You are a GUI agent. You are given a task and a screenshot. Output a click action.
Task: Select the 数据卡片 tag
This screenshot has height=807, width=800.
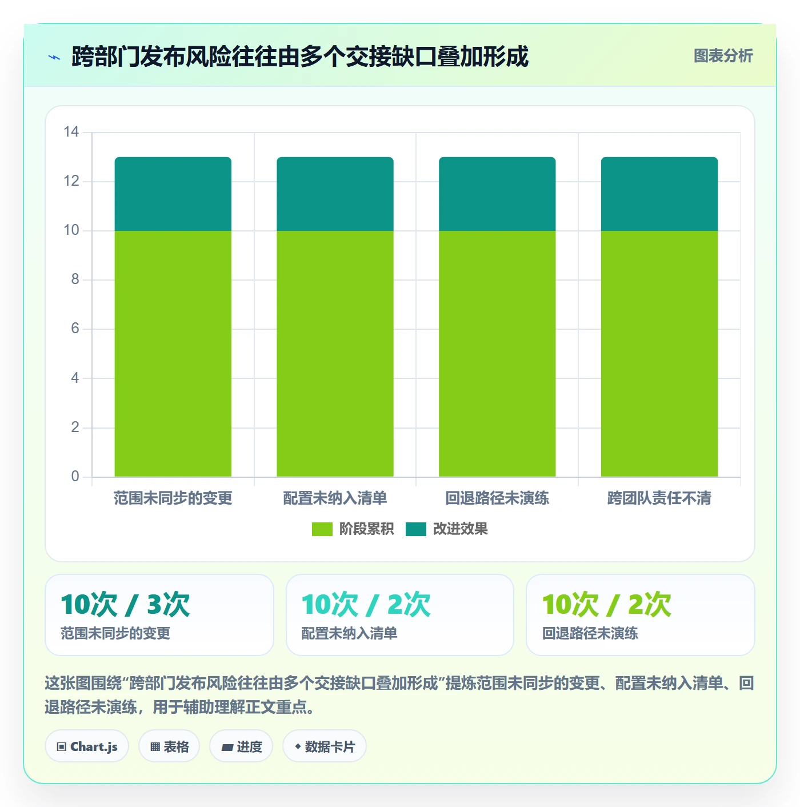pos(324,746)
